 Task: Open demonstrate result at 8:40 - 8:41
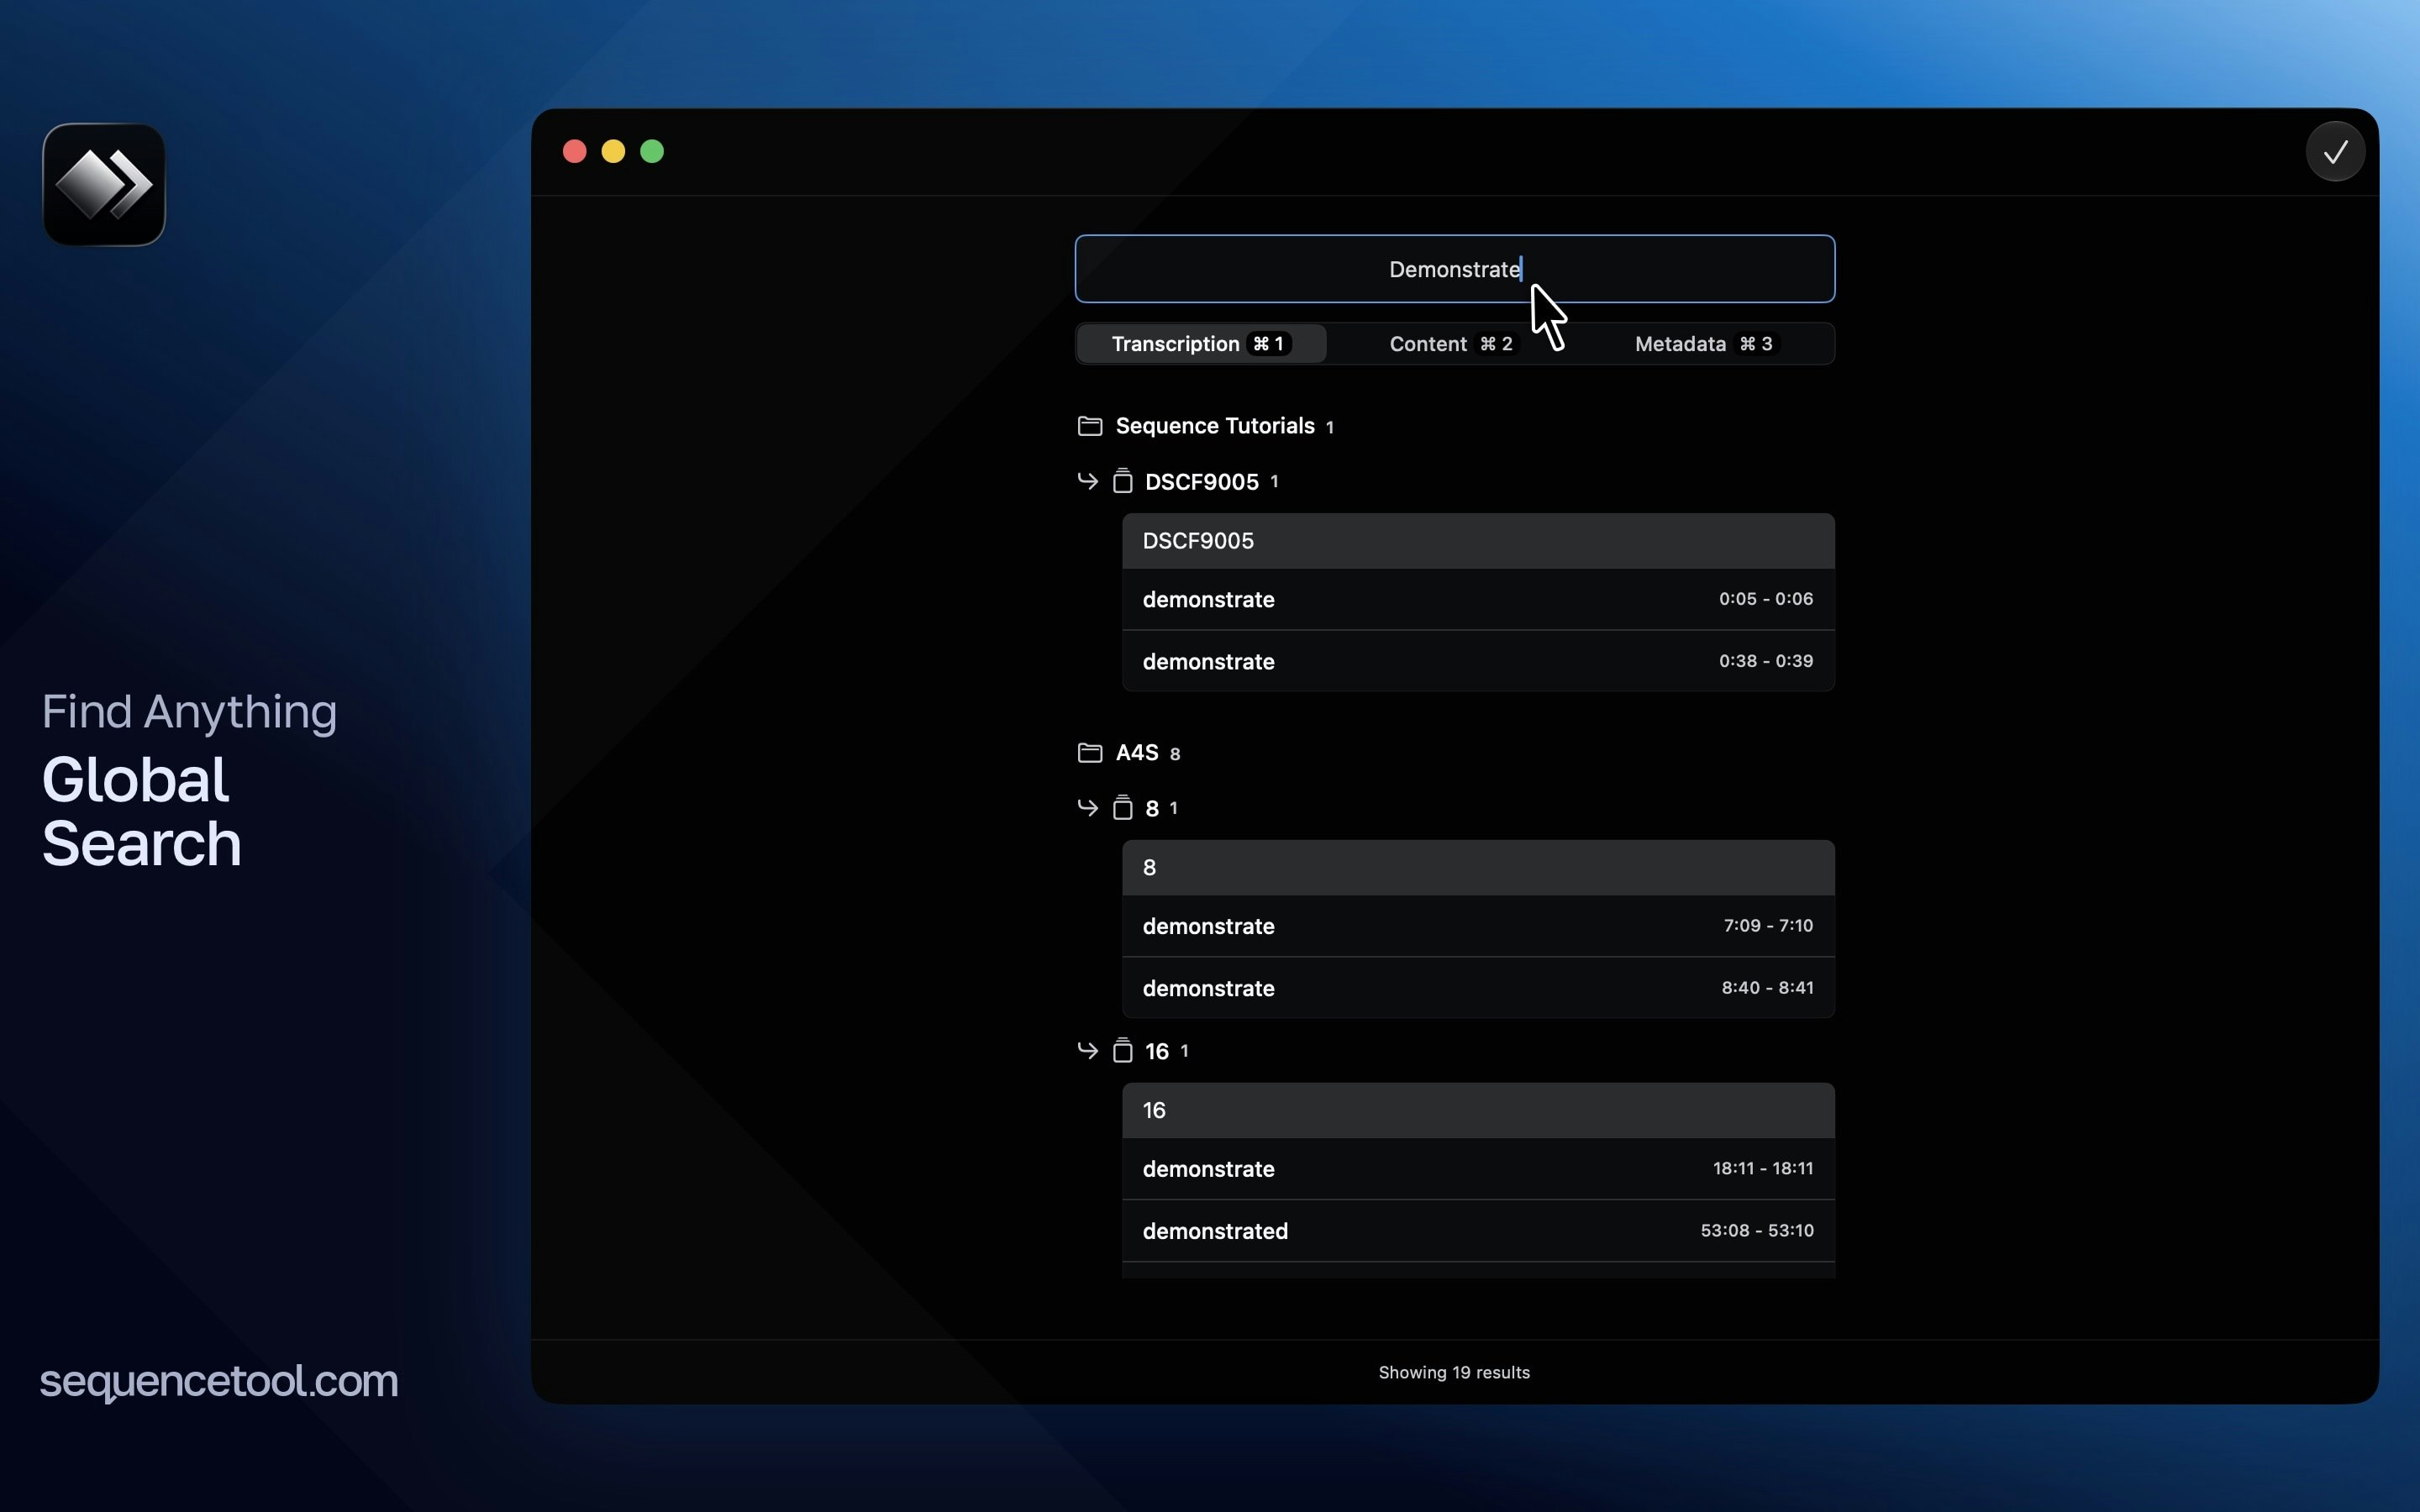[1478, 989]
